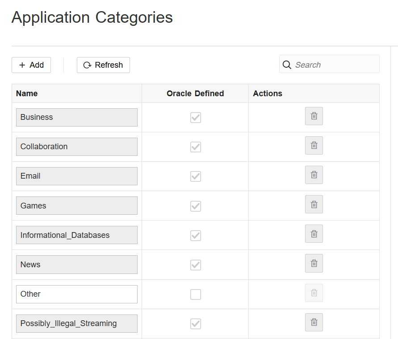Click the Oracle Defined column header
The width and height of the screenshot is (398, 339).
(195, 94)
